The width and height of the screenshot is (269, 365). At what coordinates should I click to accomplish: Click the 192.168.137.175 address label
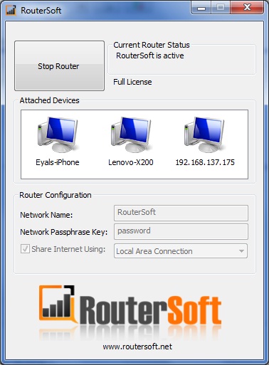pos(205,162)
